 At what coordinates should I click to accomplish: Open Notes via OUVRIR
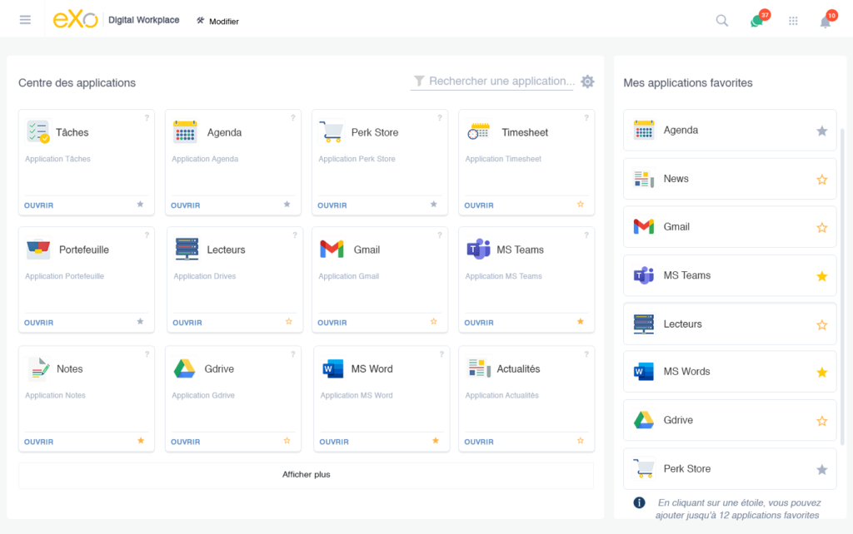point(38,442)
